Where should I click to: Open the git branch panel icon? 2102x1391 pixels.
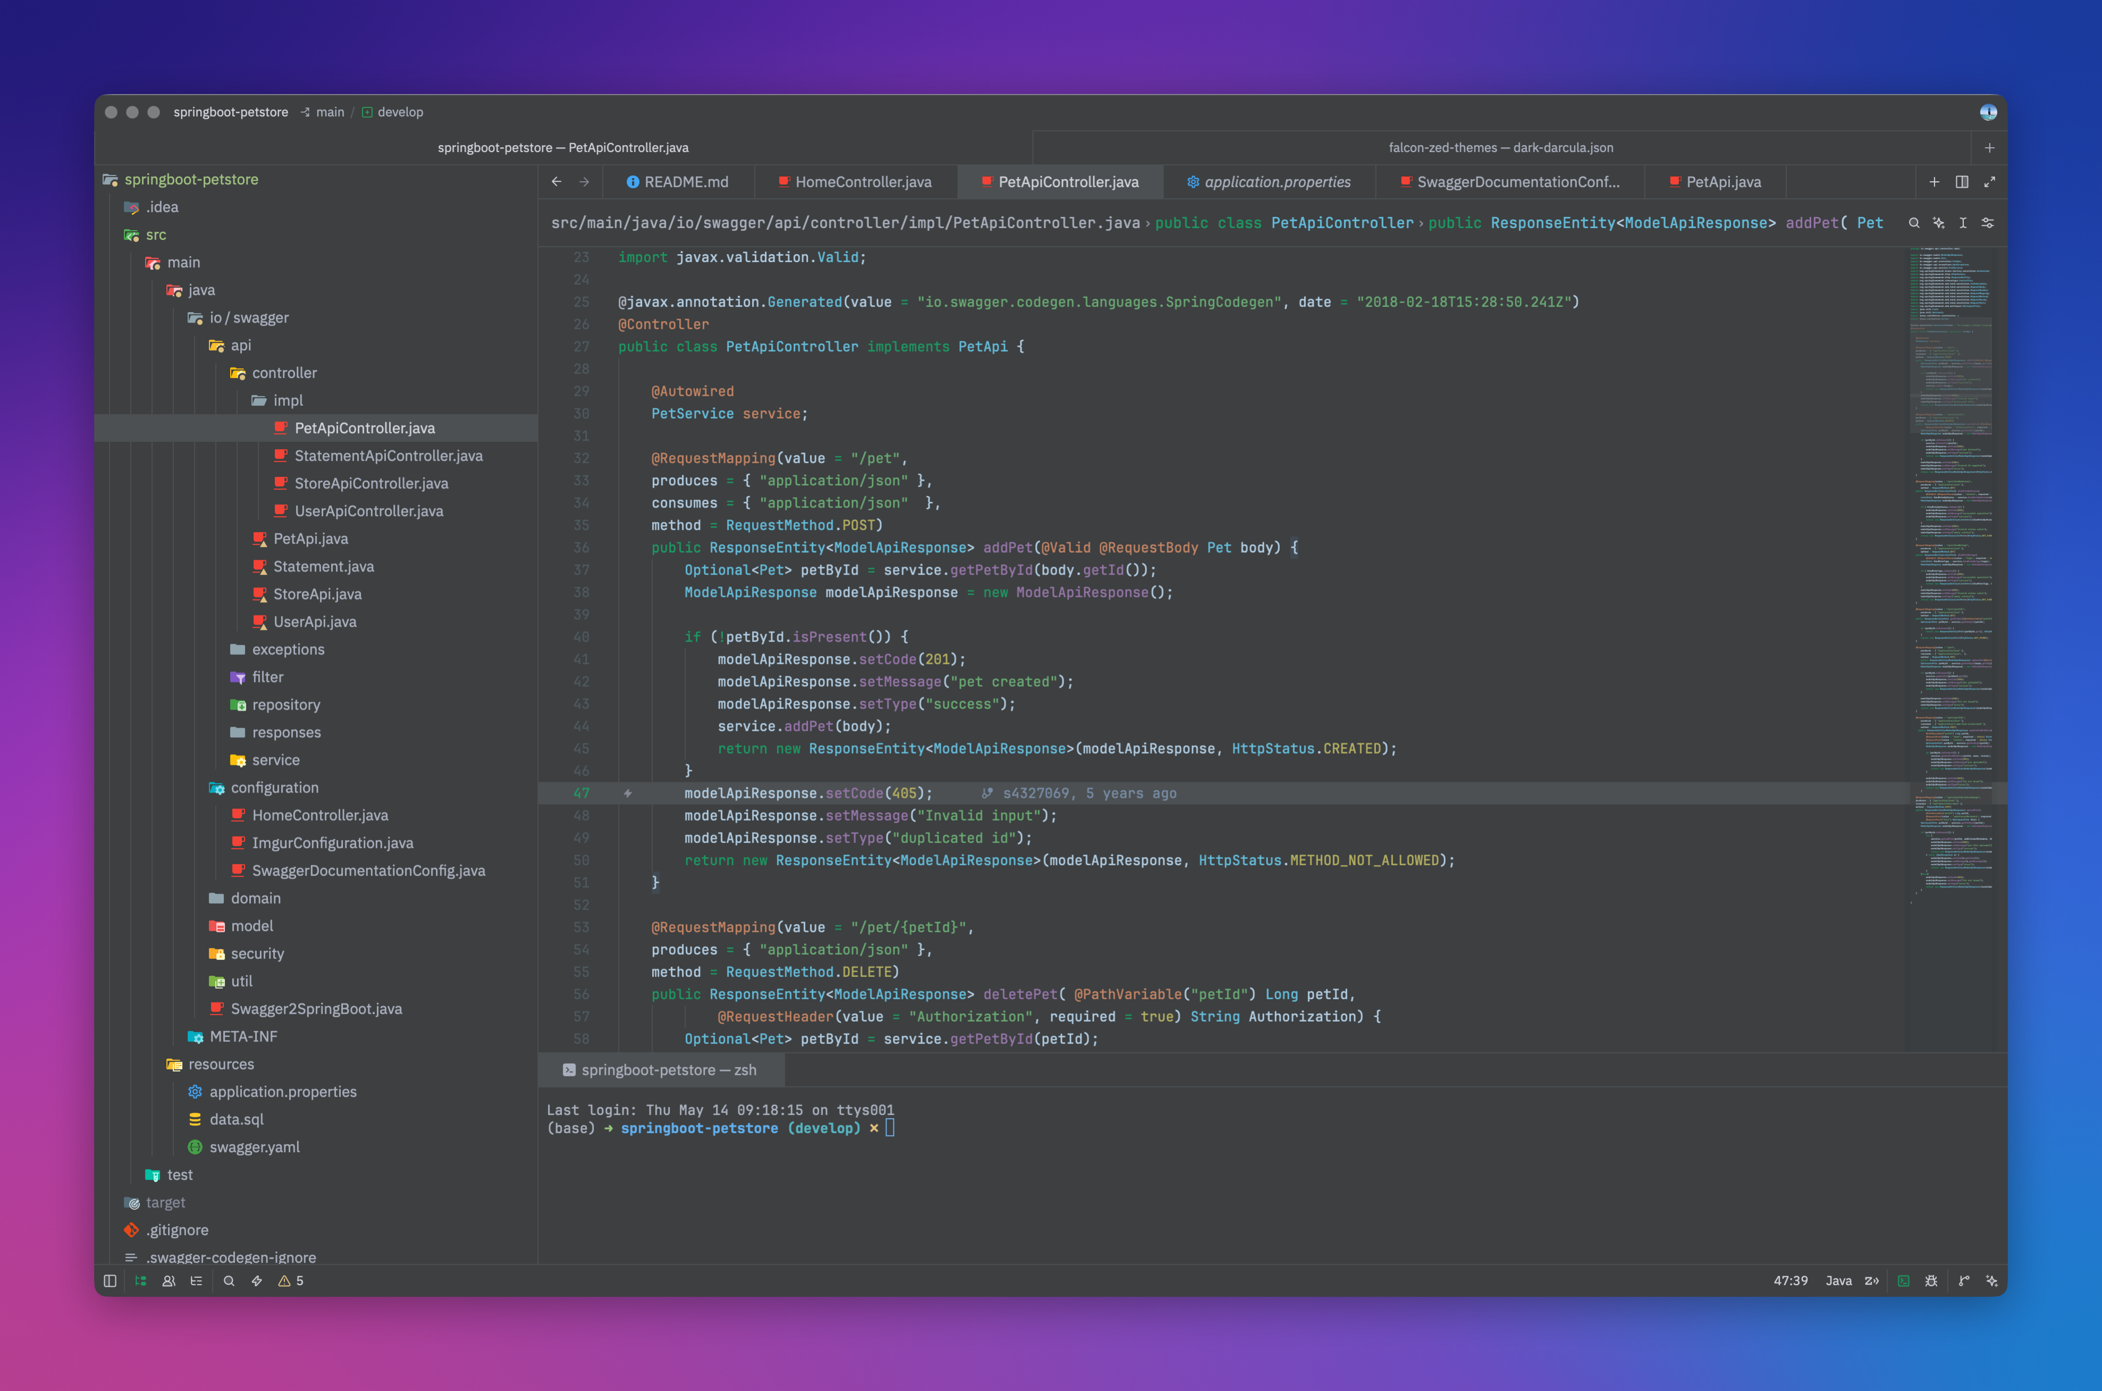pyautogui.click(x=1964, y=1280)
